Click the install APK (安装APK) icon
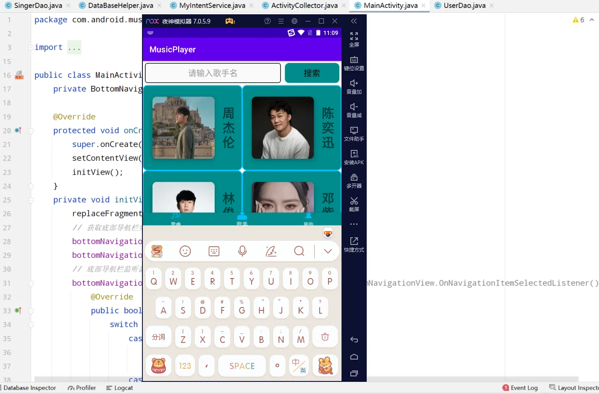The height and width of the screenshot is (394, 599). [354, 154]
